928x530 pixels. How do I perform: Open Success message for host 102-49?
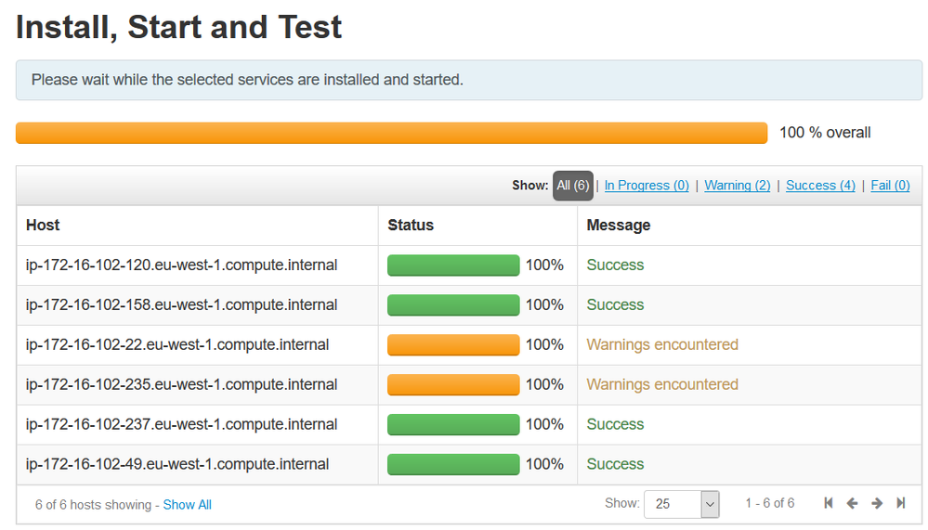[x=615, y=464]
